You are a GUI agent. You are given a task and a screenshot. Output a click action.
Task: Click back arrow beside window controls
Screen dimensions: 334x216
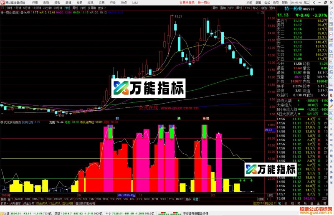pos(314,3)
